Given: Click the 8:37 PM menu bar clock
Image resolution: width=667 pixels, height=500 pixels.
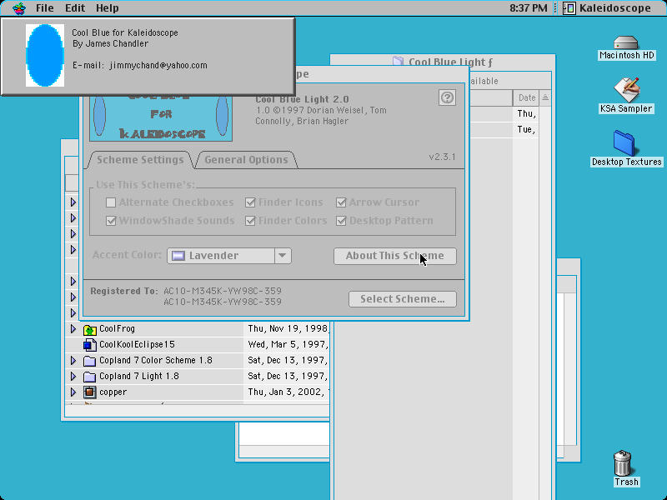Looking at the screenshot, I should click(529, 8).
